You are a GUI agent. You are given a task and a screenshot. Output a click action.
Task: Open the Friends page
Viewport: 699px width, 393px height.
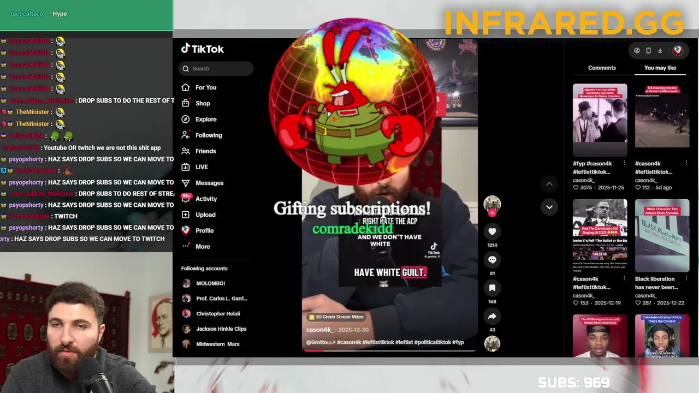(206, 151)
